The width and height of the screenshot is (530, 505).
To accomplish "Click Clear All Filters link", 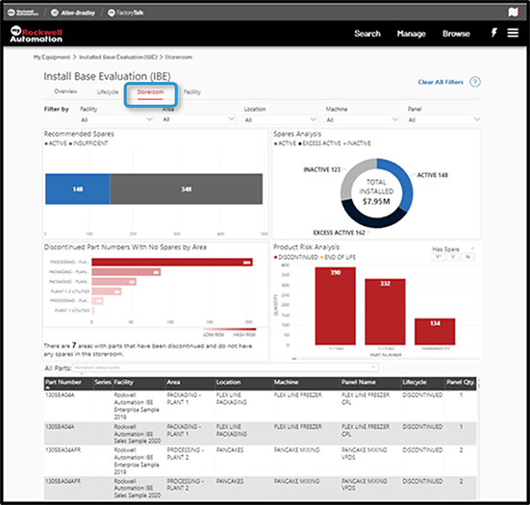I will 441,82.
